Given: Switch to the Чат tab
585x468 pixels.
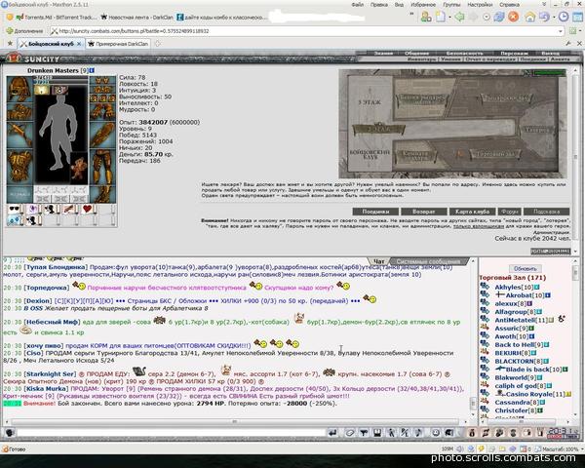Looking at the screenshot, I should tap(378, 261).
